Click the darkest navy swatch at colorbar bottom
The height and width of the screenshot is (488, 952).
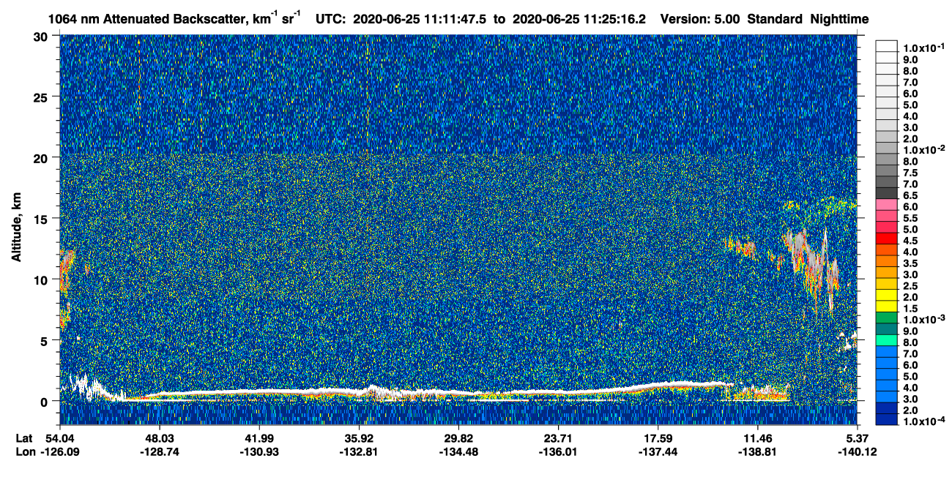click(886, 419)
